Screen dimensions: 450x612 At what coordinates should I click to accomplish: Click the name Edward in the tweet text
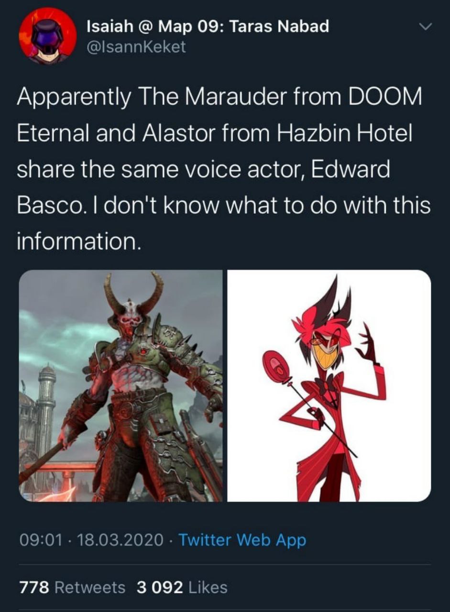(351, 170)
